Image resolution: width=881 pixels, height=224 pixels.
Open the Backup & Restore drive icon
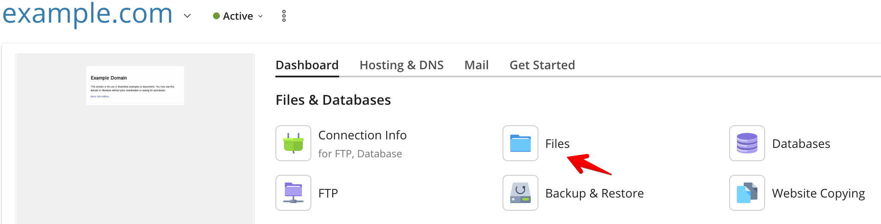(x=520, y=193)
